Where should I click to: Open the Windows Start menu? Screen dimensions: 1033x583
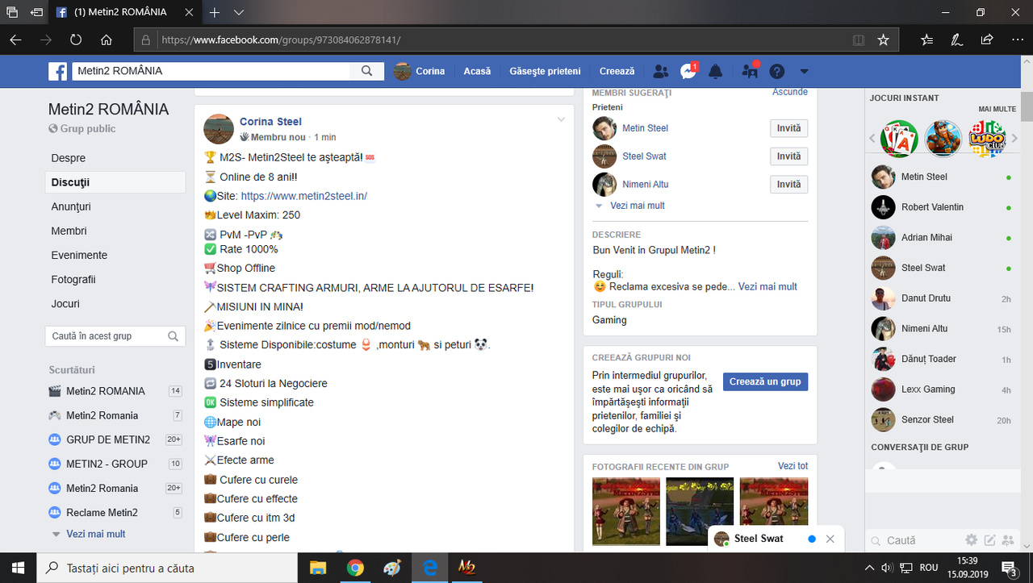[18, 568]
